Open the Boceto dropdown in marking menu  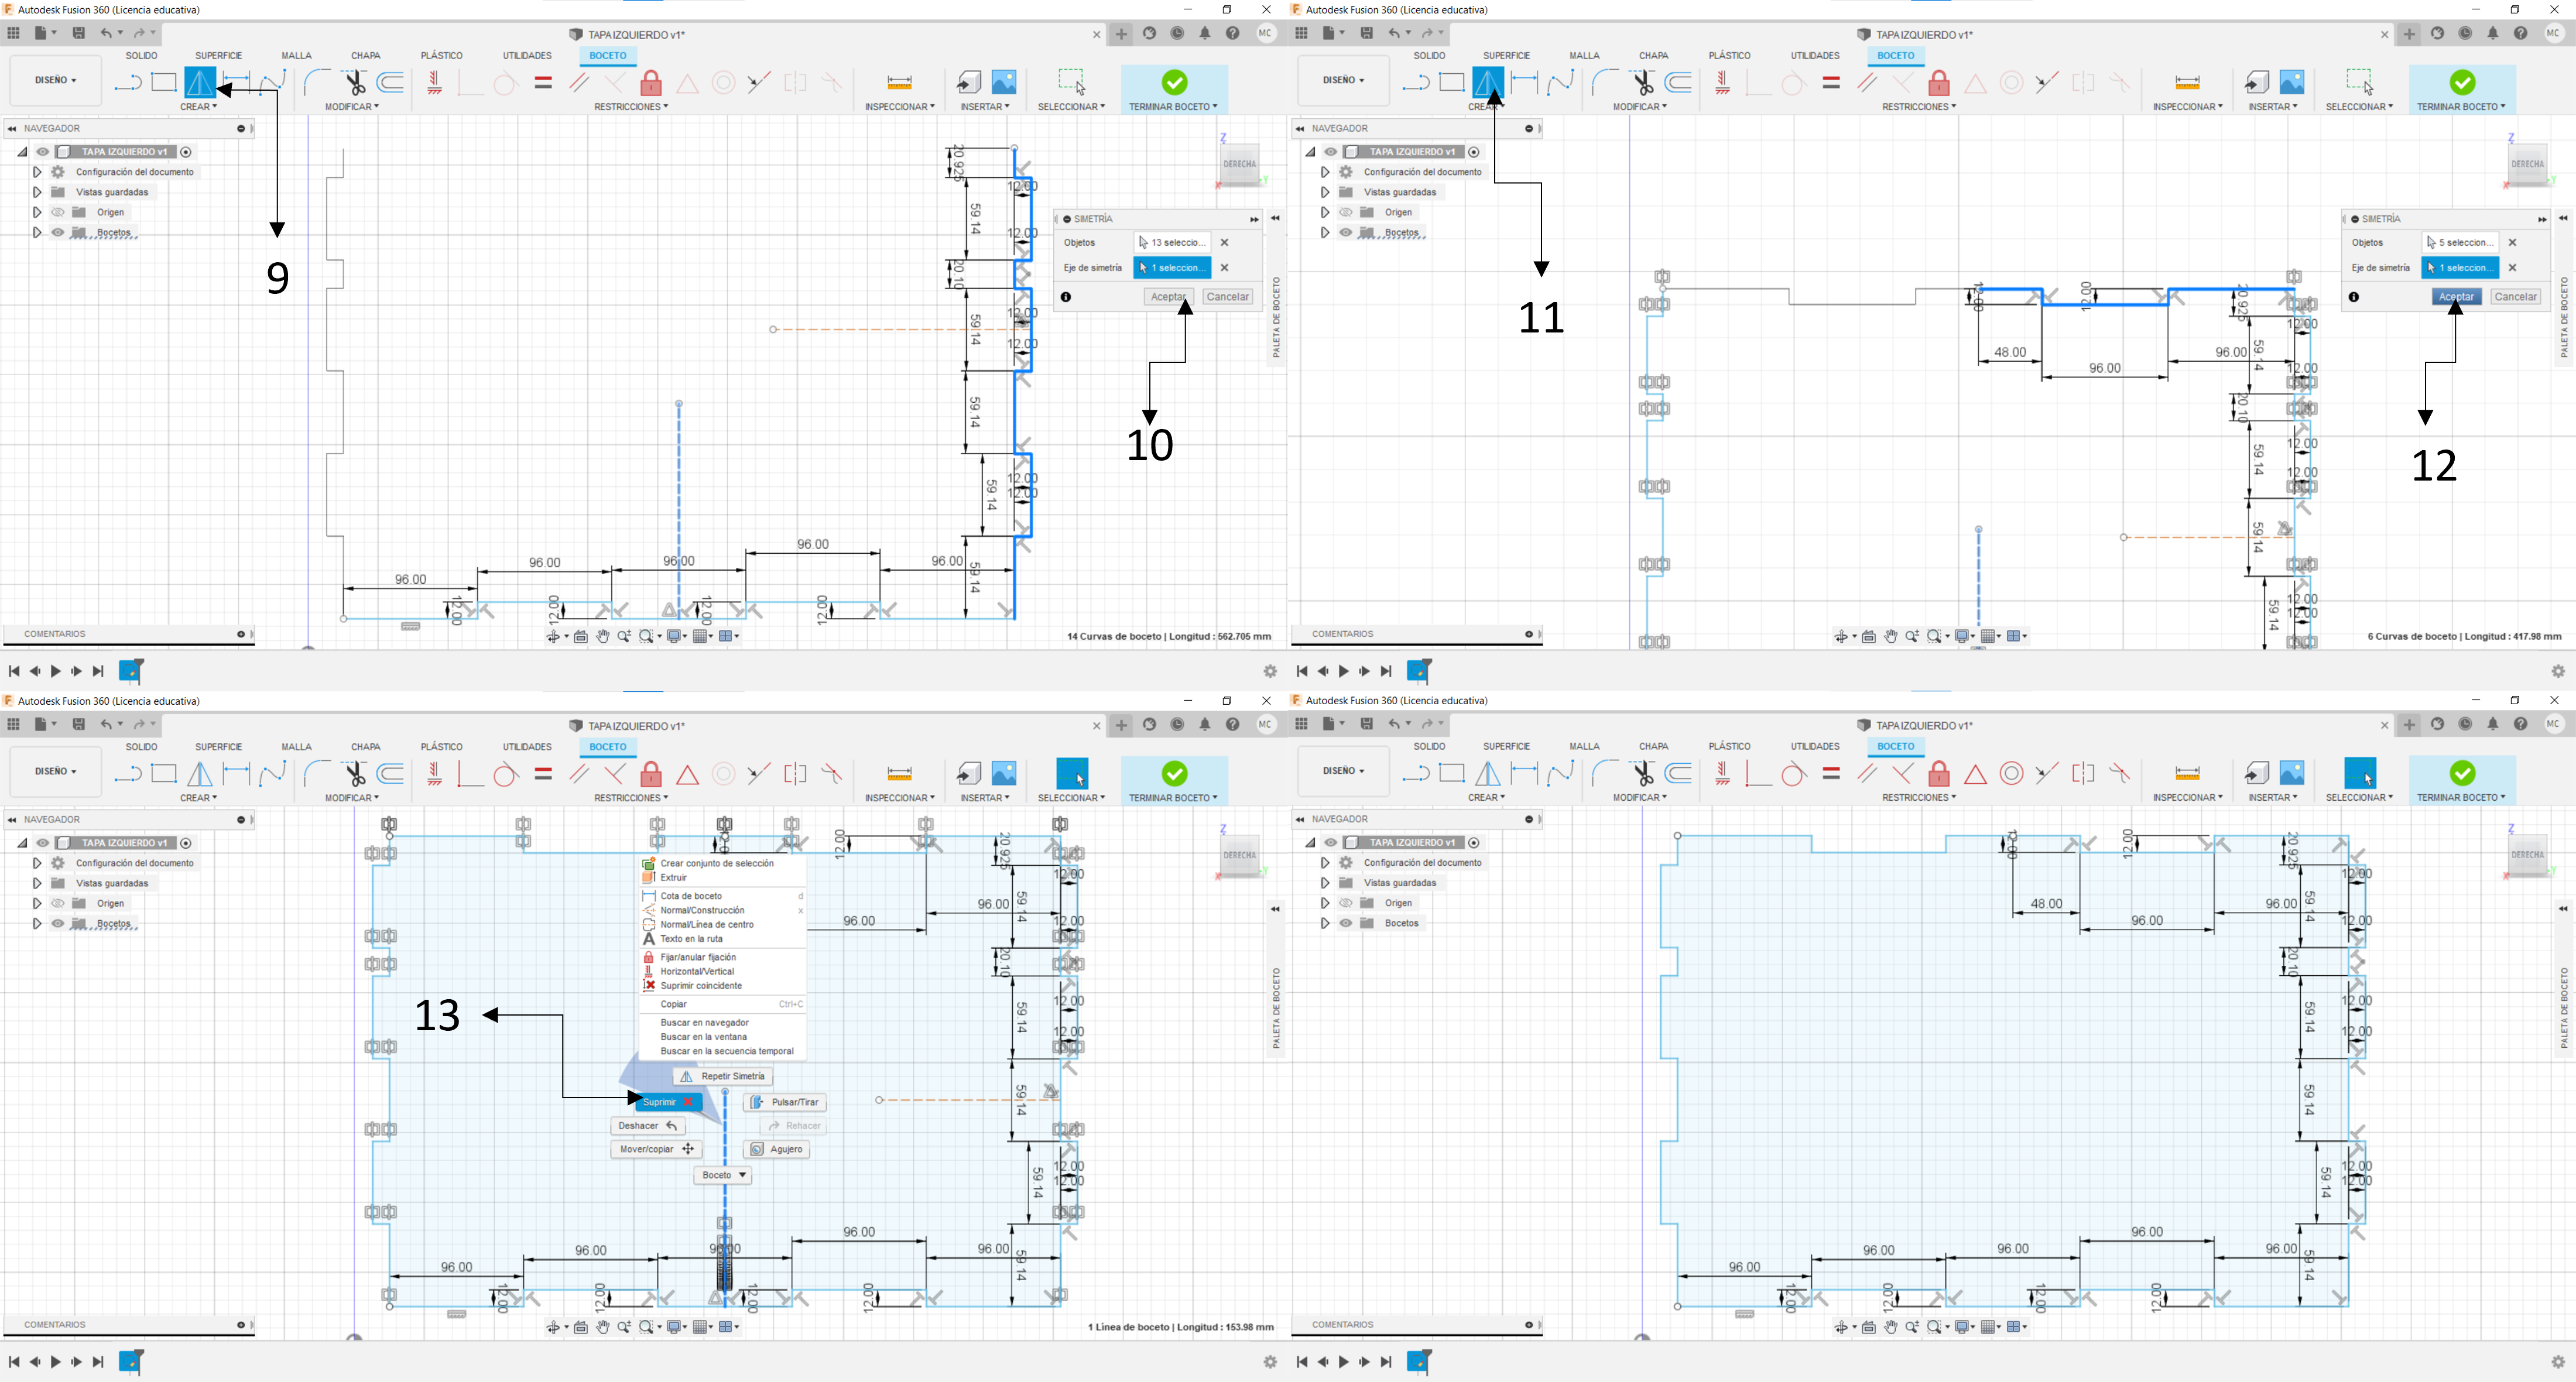(x=723, y=1176)
